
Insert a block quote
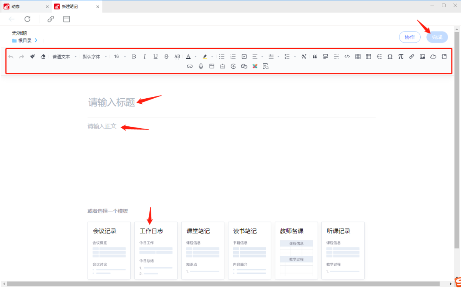point(315,56)
